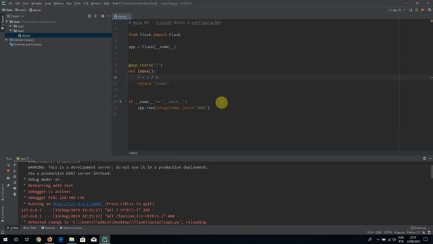Expand External Libraries node
Screen dimensions: 433x244
(x=7, y=40)
